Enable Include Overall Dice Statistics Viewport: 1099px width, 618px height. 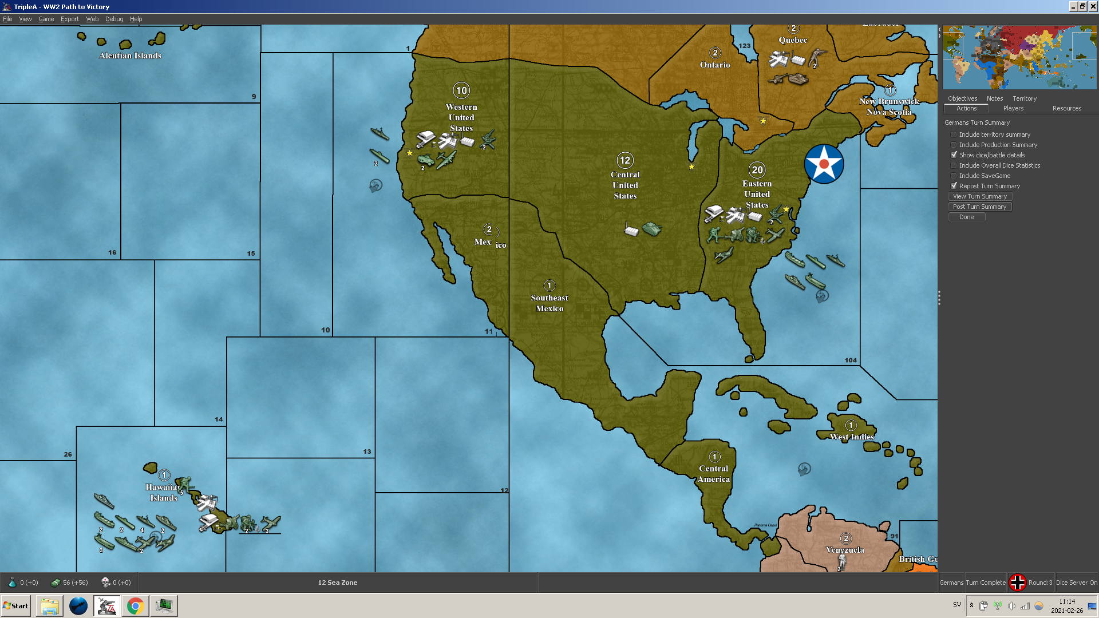[954, 165]
